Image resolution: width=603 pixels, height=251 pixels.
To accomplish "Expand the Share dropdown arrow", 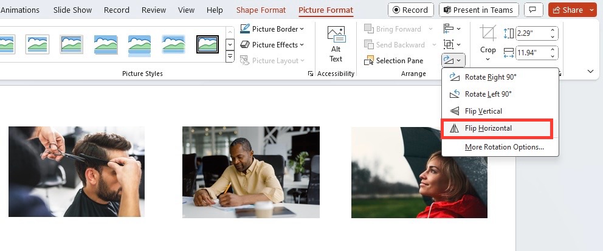I will (592, 10).
